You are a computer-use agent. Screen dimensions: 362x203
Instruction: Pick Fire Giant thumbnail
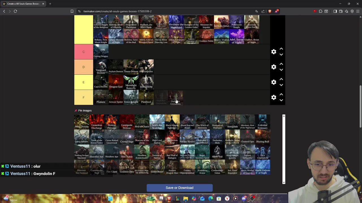tap(112, 167)
